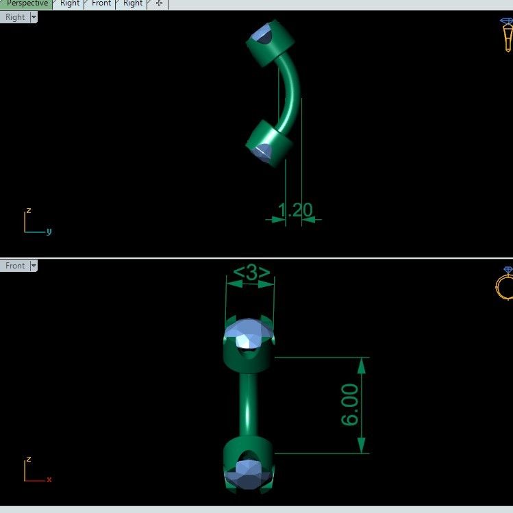
Task: Switch to the Perspective viewport tab
Action: [x=27, y=3]
